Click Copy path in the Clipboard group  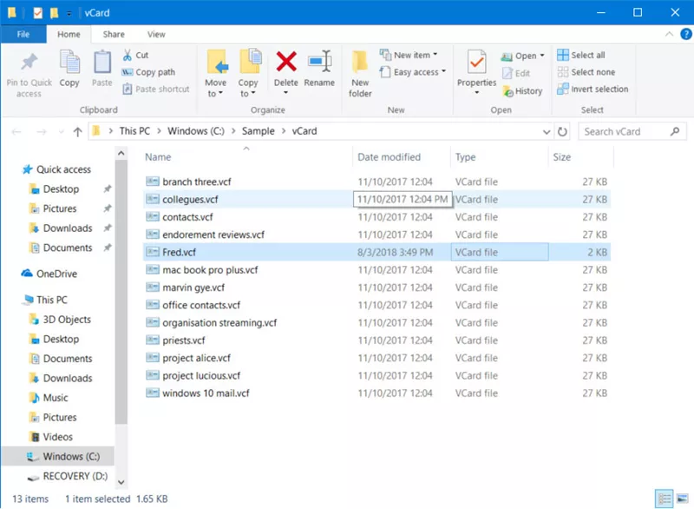pyautogui.click(x=147, y=71)
